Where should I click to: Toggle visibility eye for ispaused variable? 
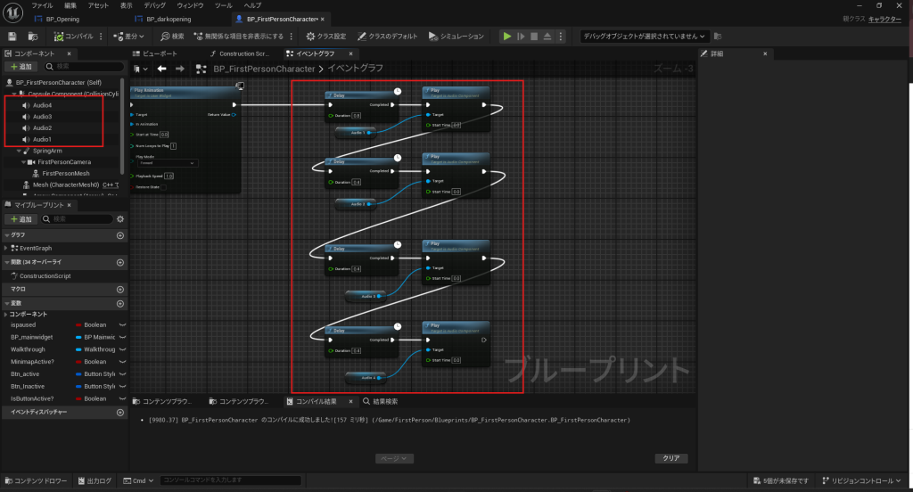coord(122,325)
